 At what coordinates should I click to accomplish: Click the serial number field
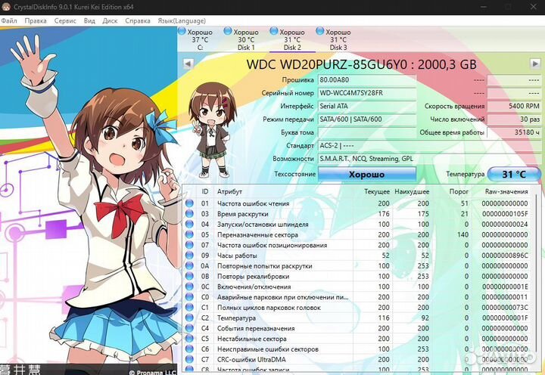click(x=366, y=93)
